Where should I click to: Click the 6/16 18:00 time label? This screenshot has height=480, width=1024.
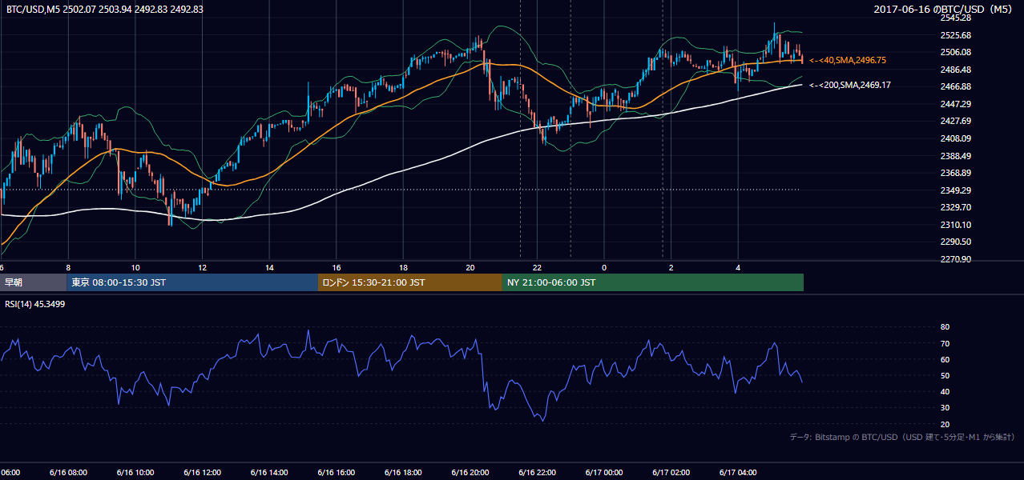[403, 473]
